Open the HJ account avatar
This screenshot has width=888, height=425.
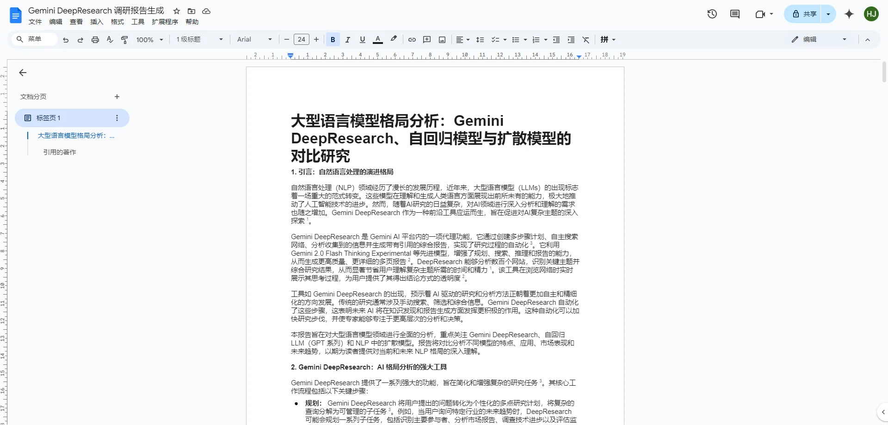pyautogui.click(x=871, y=14)
